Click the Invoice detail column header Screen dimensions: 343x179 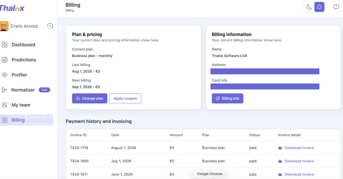[289, 135]
